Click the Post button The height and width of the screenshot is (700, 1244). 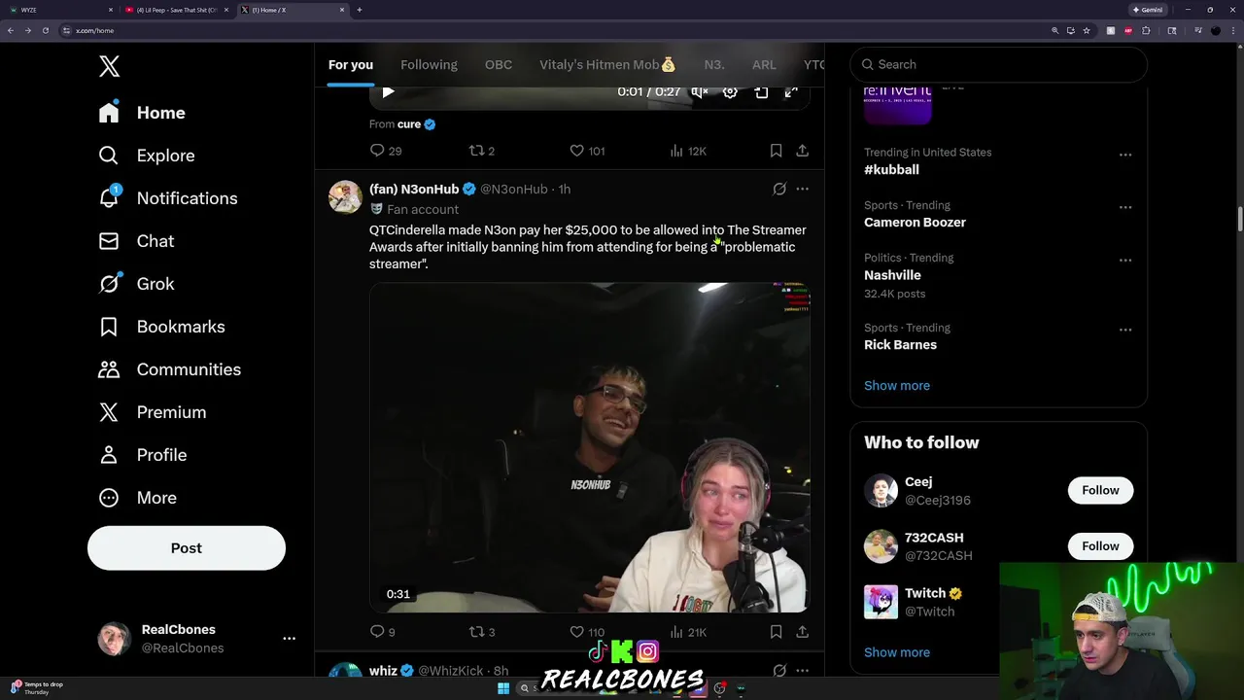click(187, 548)
